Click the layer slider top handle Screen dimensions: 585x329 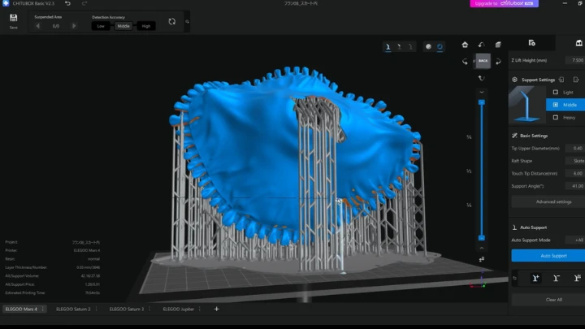[x=482, y=102]
